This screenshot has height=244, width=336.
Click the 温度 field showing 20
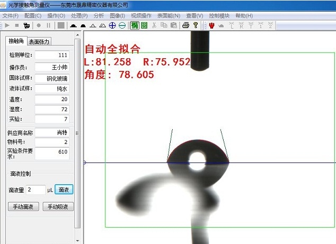tap(52, 99)
